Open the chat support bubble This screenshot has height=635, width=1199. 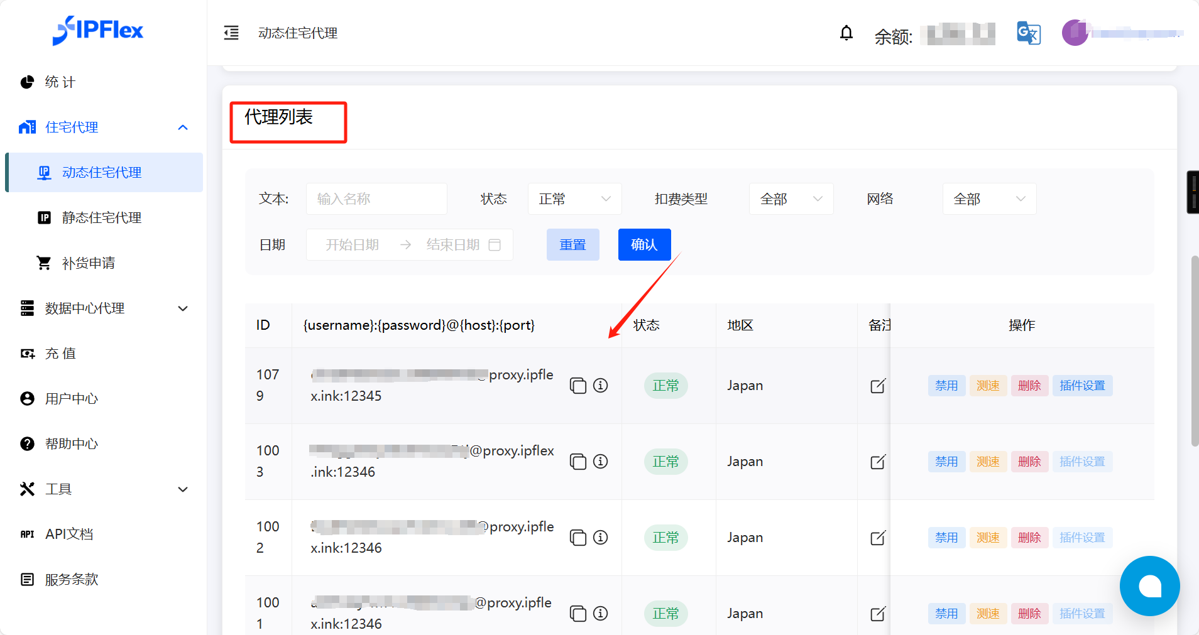1149,585
